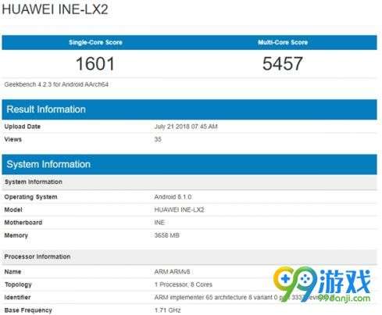Click the blue System Information section header
Screen dimensions: 382x315
(189, 164)
